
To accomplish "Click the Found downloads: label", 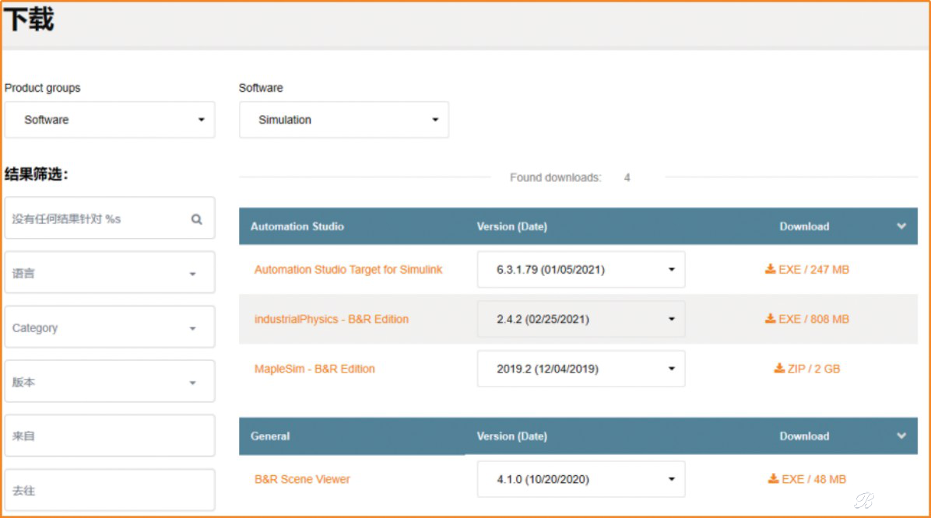I will pos(555,177).
